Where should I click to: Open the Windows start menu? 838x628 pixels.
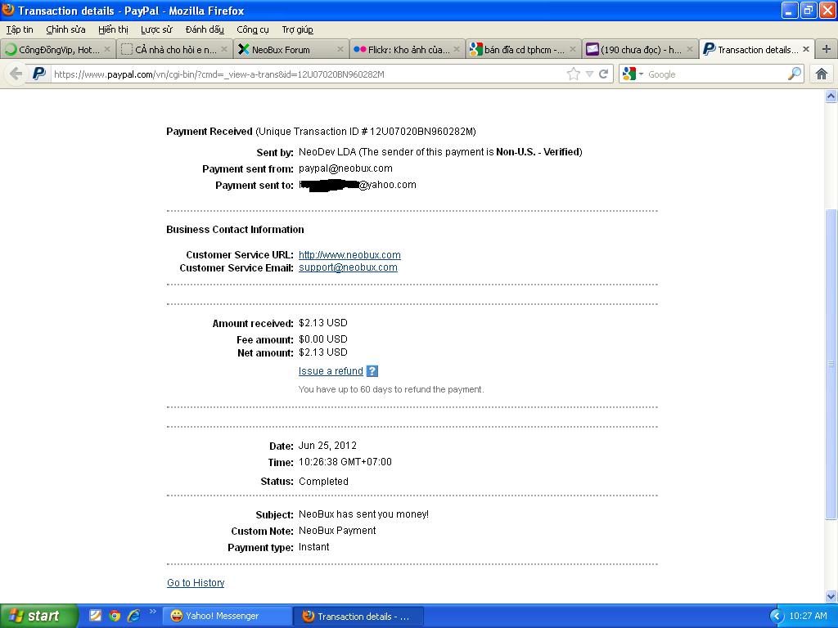click(39, 616)
